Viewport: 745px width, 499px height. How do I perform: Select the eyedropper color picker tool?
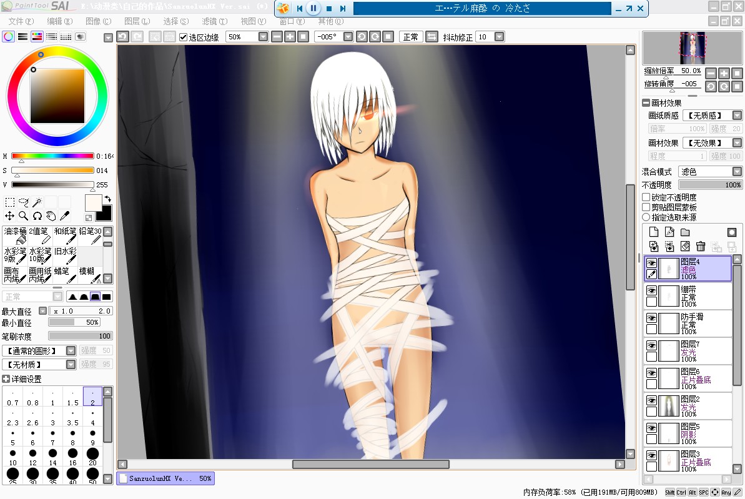64,216
